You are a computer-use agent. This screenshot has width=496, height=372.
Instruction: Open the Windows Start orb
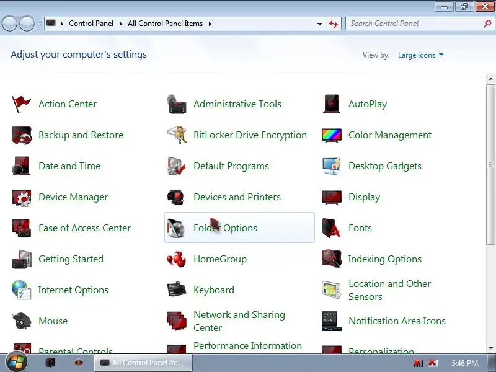tap(16, 363)
